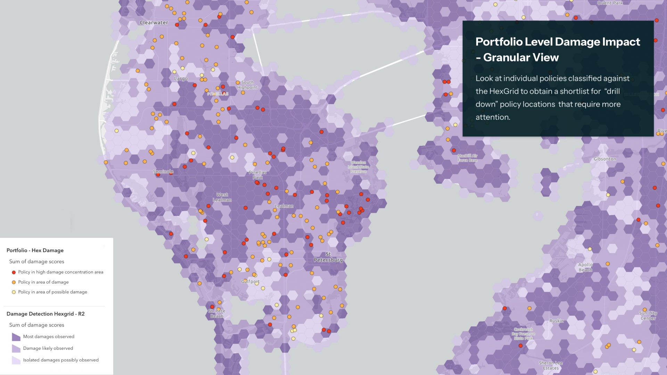The image size is (667, 375).
Task: Click the Apollo Beach map label
Action: tap(585, 267)
